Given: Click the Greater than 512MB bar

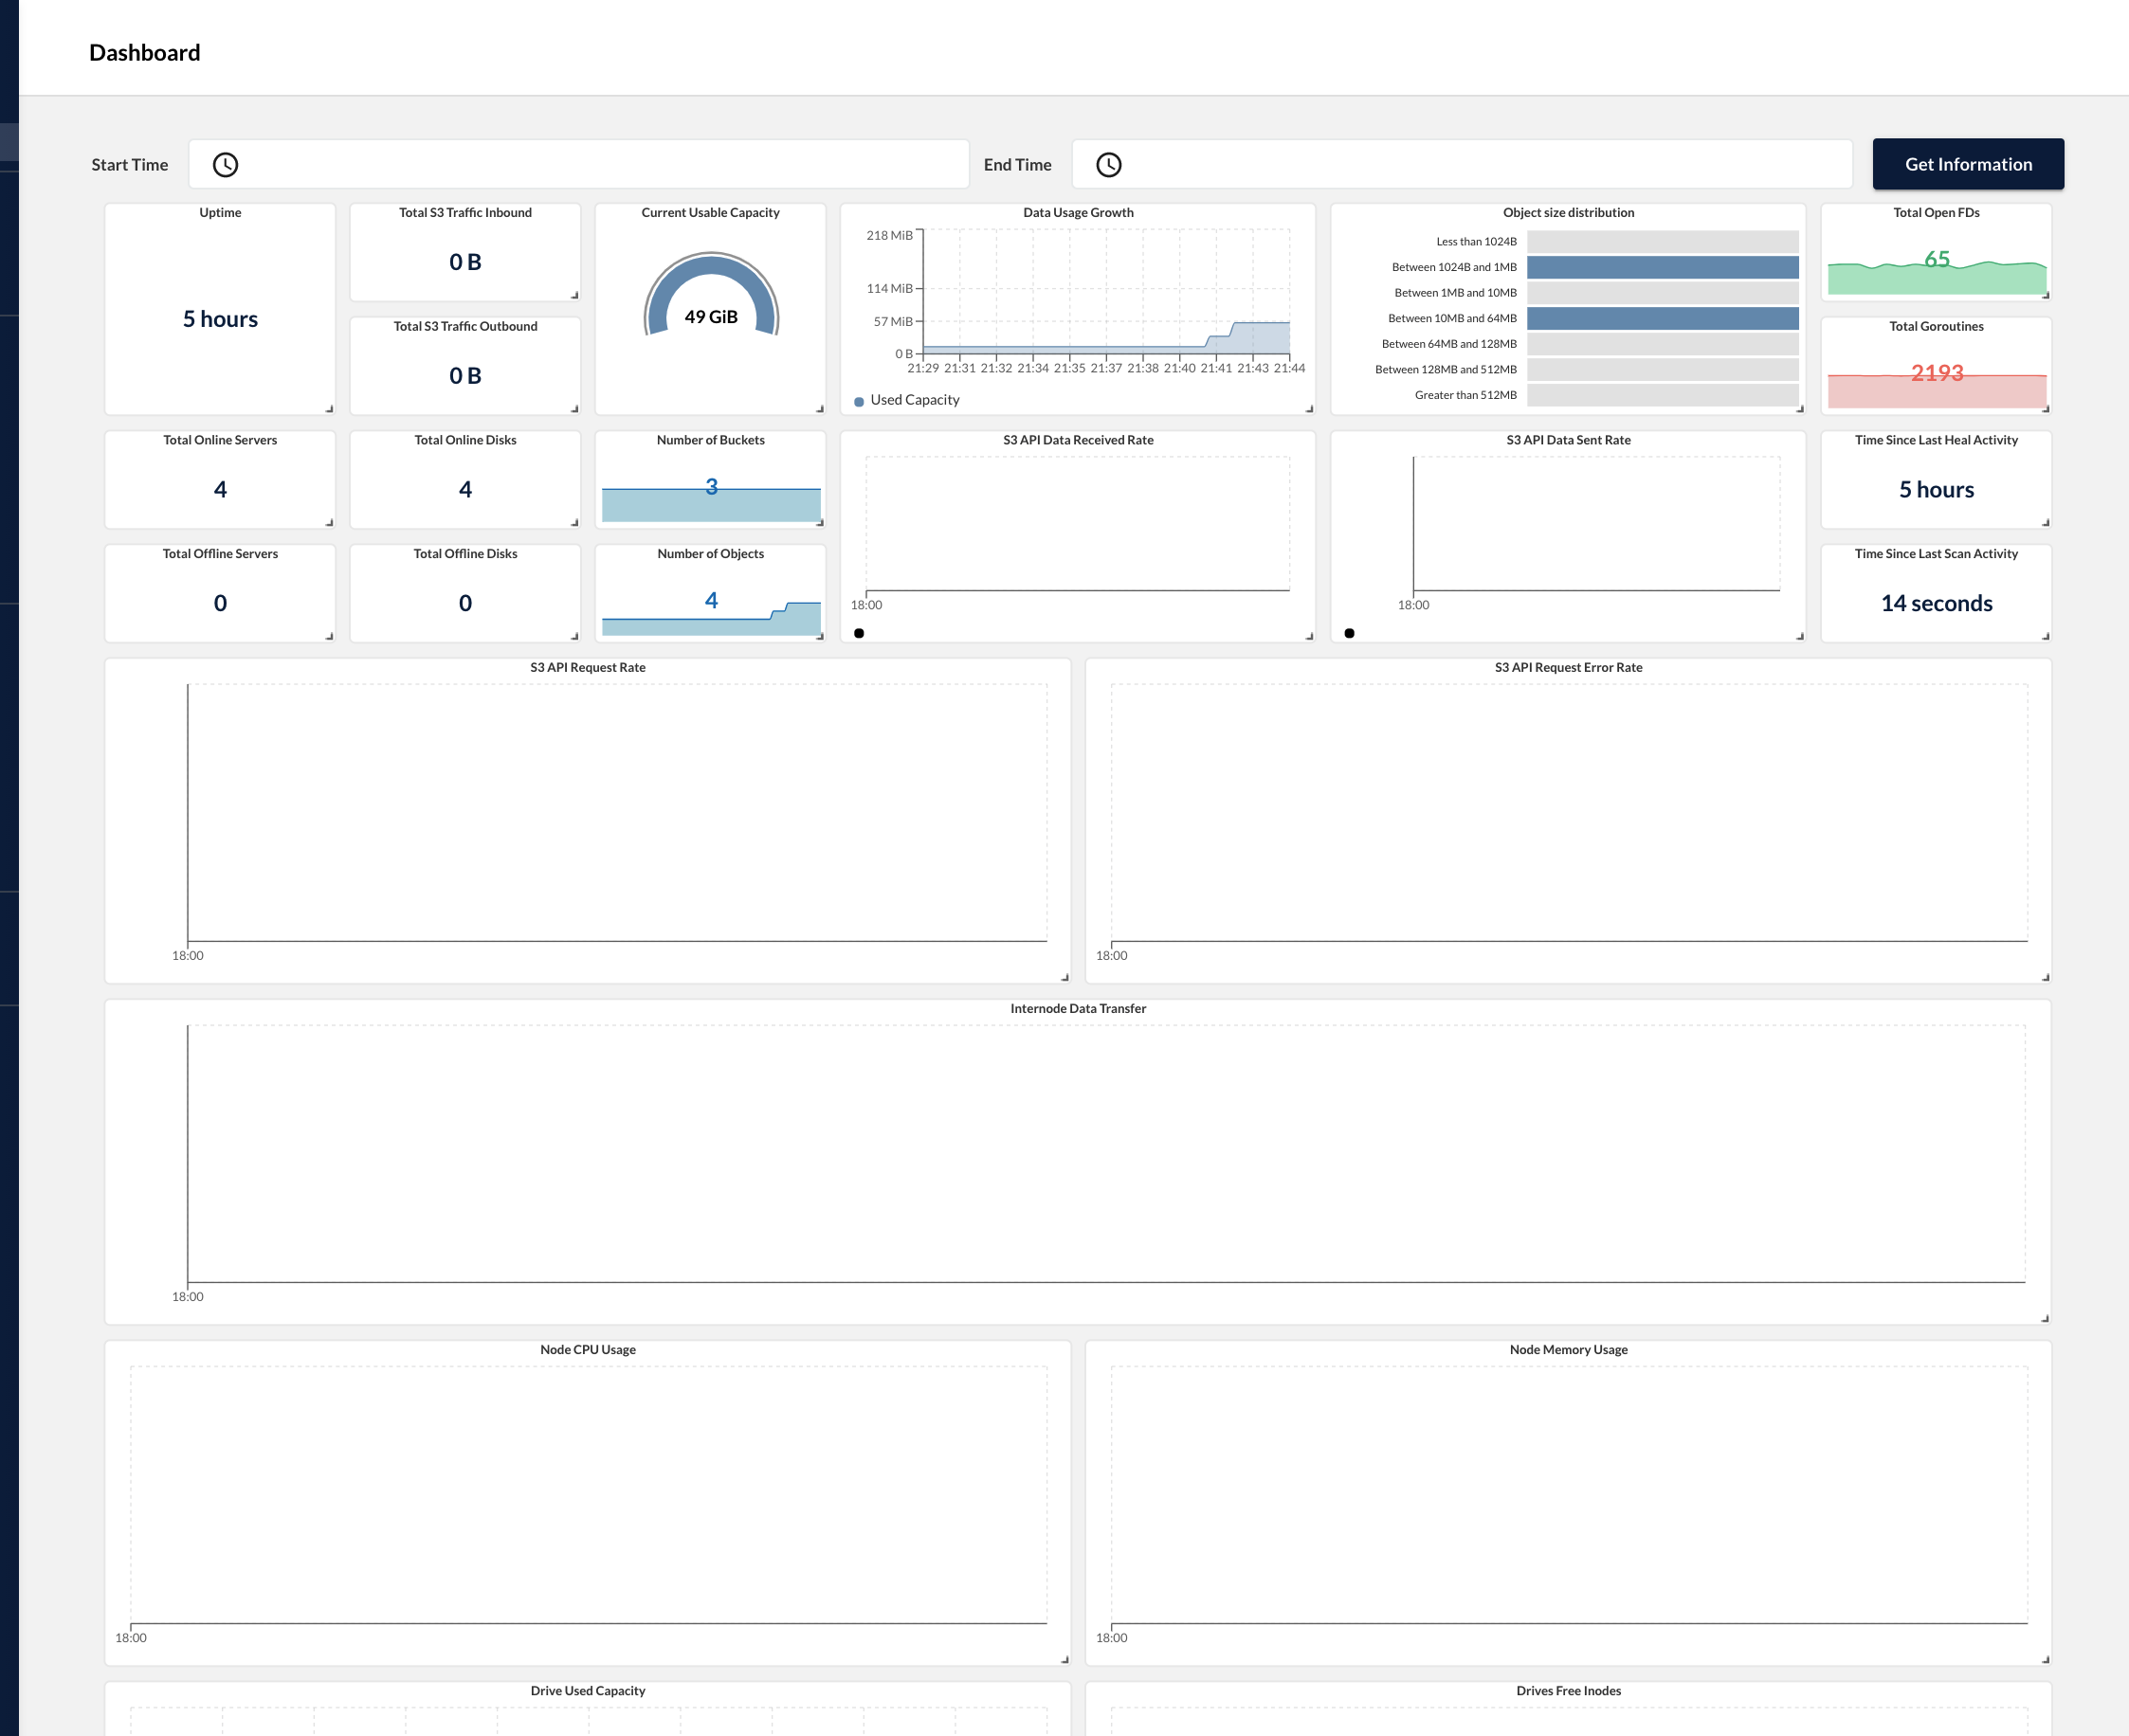Looking at the screenshot, I should tap(1663, 395).
